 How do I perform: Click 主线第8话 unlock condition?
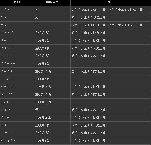click(x=42, y=64)
